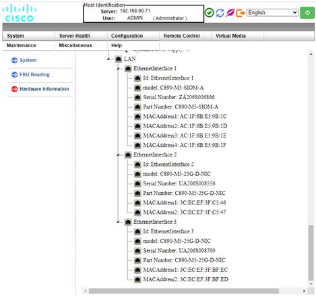The height and width of the screenshot is (296, 316).
Task: Open the Hardware Information sidebar link
Action: (x=44, y=89)
